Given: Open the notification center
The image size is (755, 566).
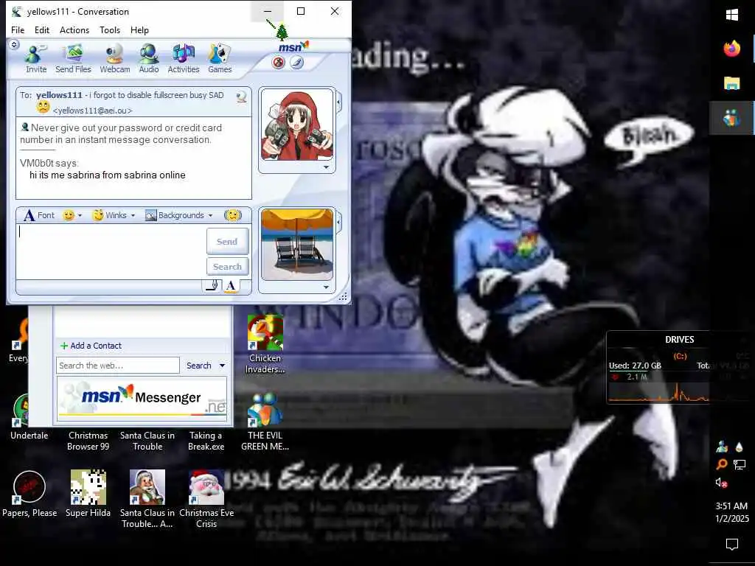Looking at the screenshot, I should 732,544.
